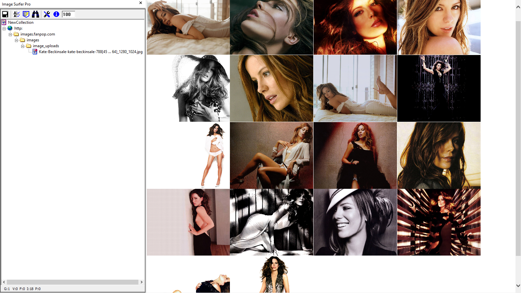Open settings via wrench and screwdriver icon
The width and height of the screenshot is (521, 293).
[x=47, y=14]
